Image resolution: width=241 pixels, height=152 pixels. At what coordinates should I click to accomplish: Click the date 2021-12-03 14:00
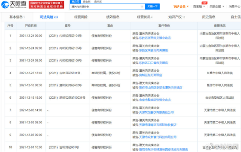coord(31,110)
